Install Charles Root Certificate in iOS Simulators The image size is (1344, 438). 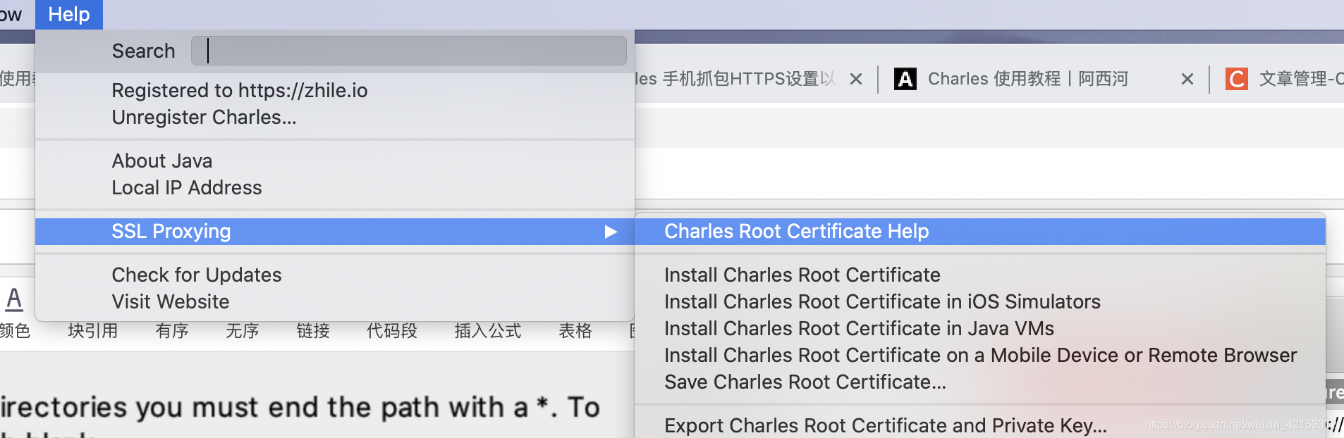coord(980,301)
